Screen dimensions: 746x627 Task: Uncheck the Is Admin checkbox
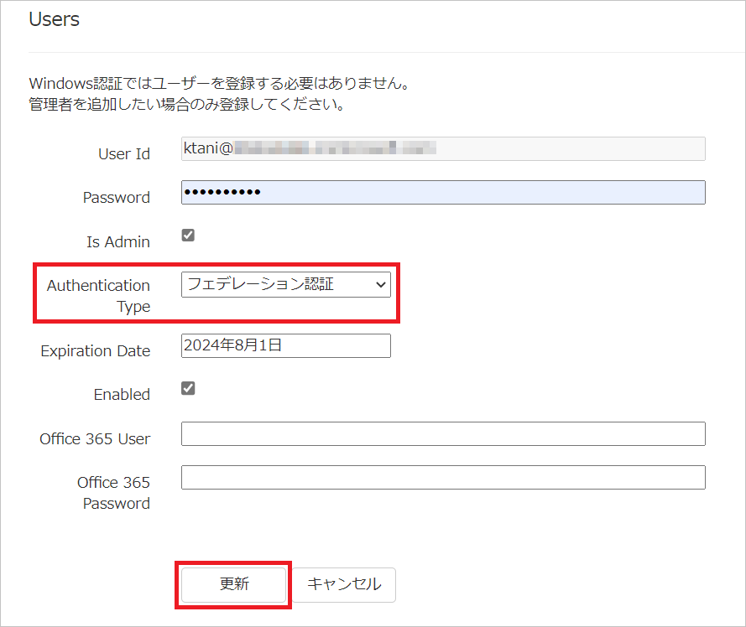tap(188, 236)
